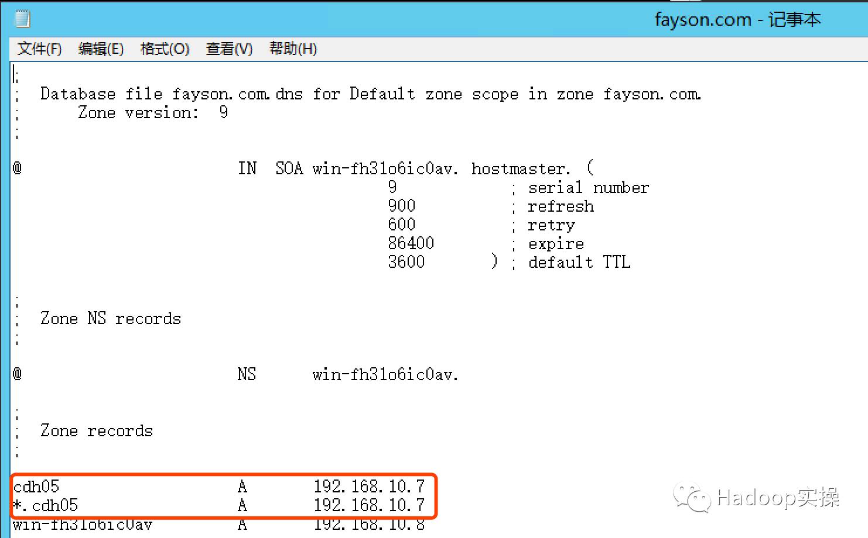Click the Notepad icon in the title bar
The width and height of the screenshot is (868, 538).
21,18
